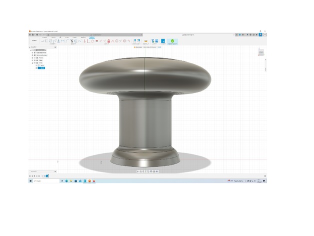
Task: Expand the Document Settings browser node
Action: click(x=33, y=52)
